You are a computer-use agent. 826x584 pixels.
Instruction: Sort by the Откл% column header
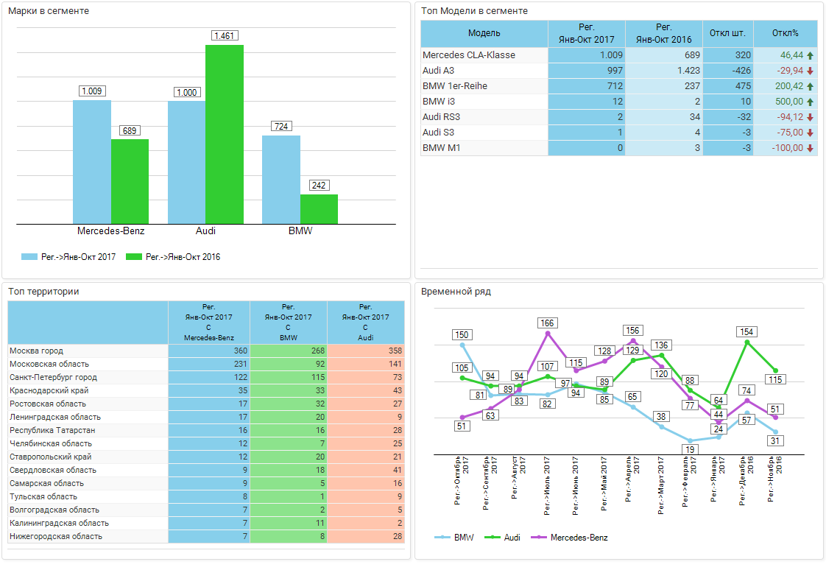(x=785, y=33)
